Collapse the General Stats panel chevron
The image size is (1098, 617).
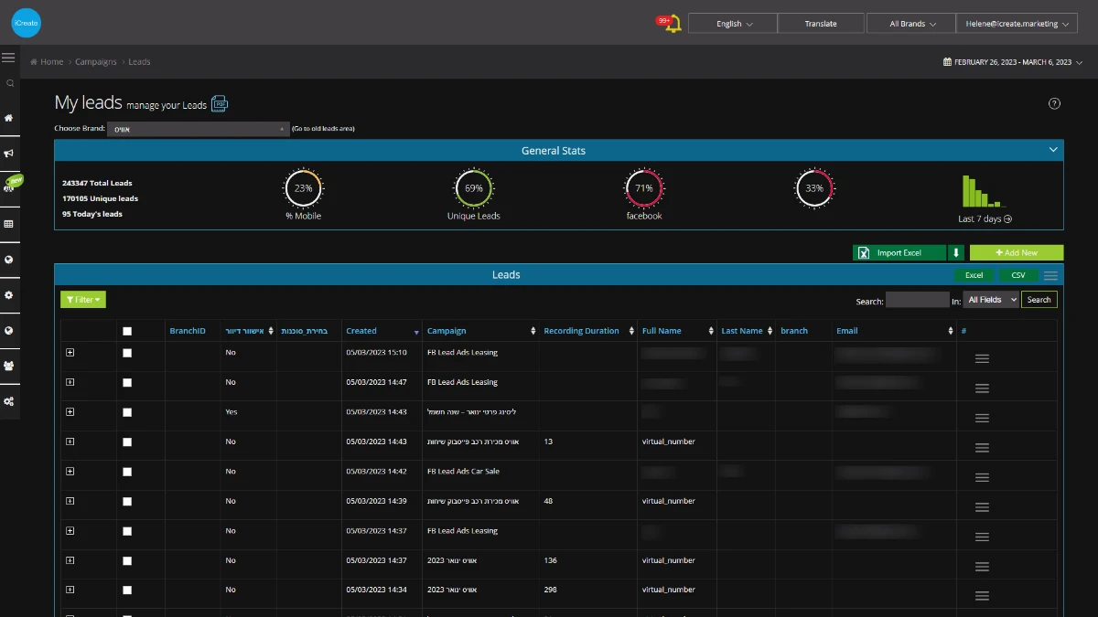click(x=1053, y=150)
